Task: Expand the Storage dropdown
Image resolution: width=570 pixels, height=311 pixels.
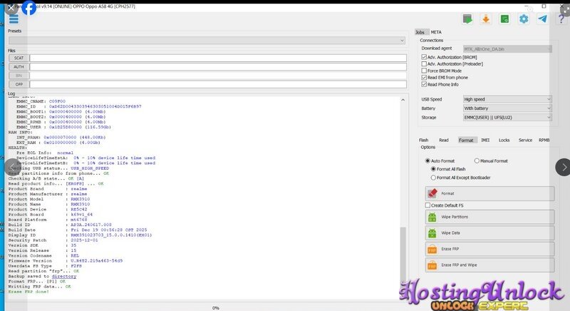Action: [x=507, y=117]
